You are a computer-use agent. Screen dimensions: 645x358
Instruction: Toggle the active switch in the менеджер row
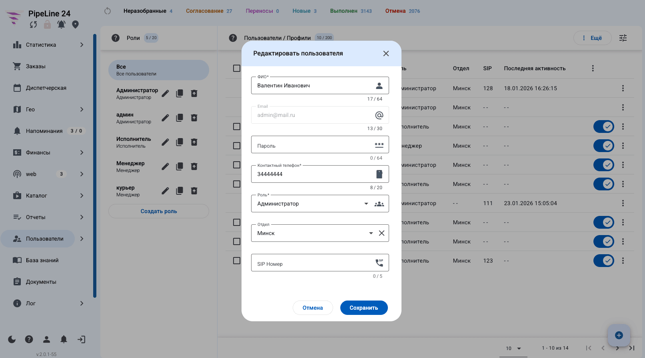coord(604,146)
